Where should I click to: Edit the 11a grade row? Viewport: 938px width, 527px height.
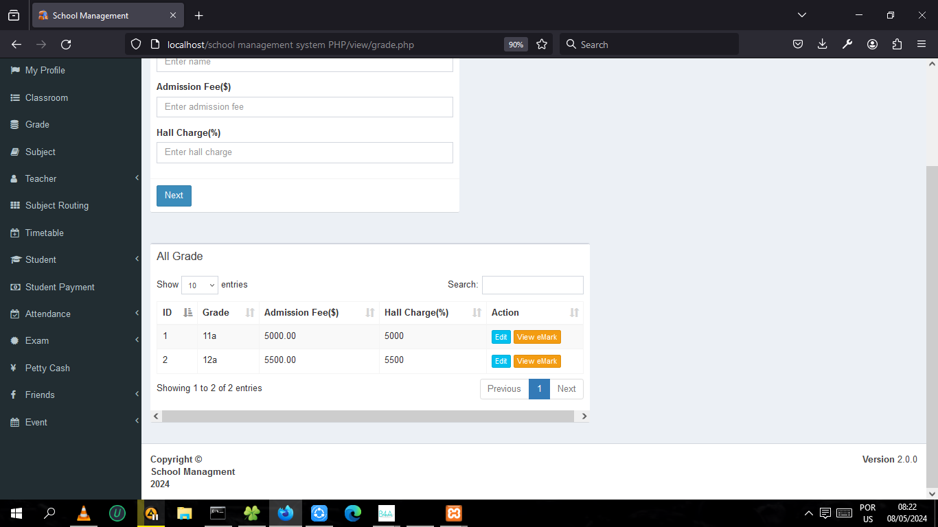tap(501, 337)
